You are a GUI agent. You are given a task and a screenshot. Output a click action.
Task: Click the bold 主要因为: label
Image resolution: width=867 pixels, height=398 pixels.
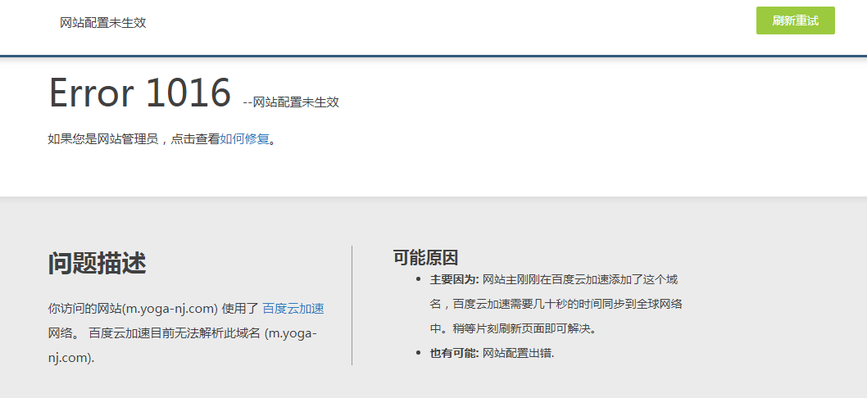[x=454, y=280]
